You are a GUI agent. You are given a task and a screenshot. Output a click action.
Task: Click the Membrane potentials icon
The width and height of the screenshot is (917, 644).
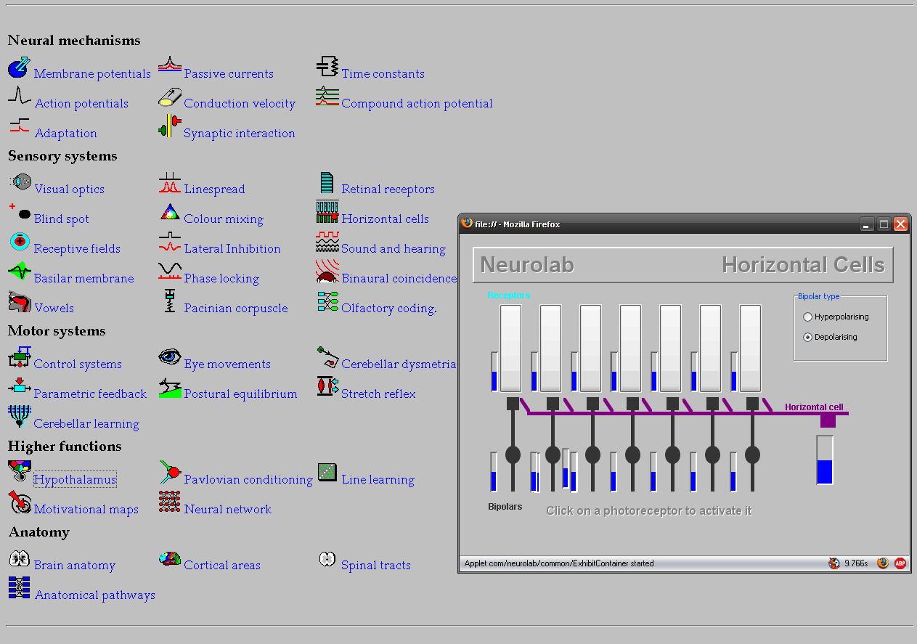[18, 68]
